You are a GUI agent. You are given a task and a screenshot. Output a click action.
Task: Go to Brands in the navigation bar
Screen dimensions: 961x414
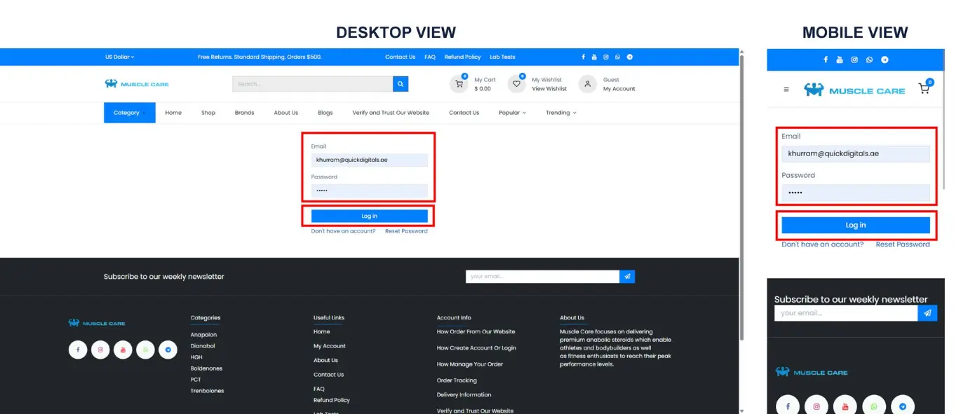[244, 113]
